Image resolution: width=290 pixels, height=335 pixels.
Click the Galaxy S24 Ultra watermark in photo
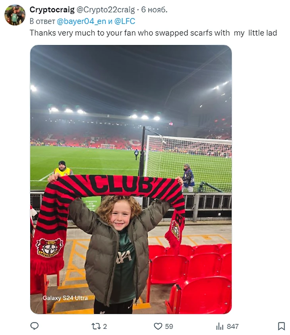point(65,298)
